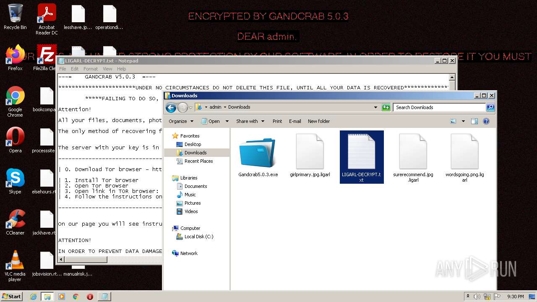Open CCleaner desktop shortcut

coord(15,222)
